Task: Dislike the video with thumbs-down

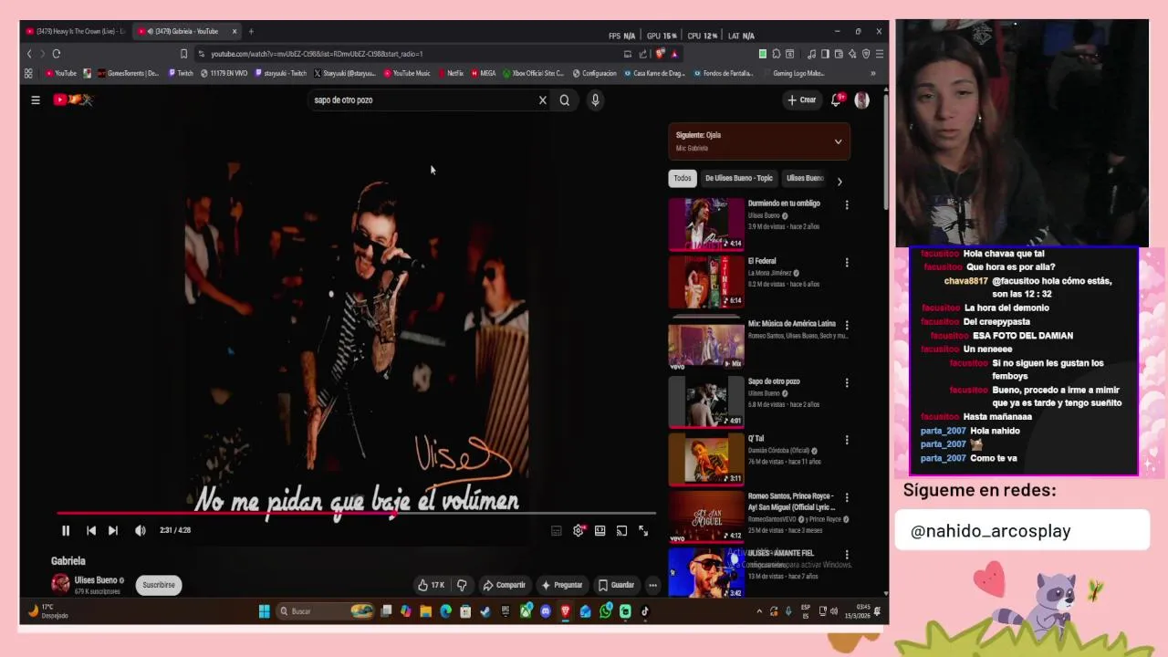Action: [x=462, y=585]
